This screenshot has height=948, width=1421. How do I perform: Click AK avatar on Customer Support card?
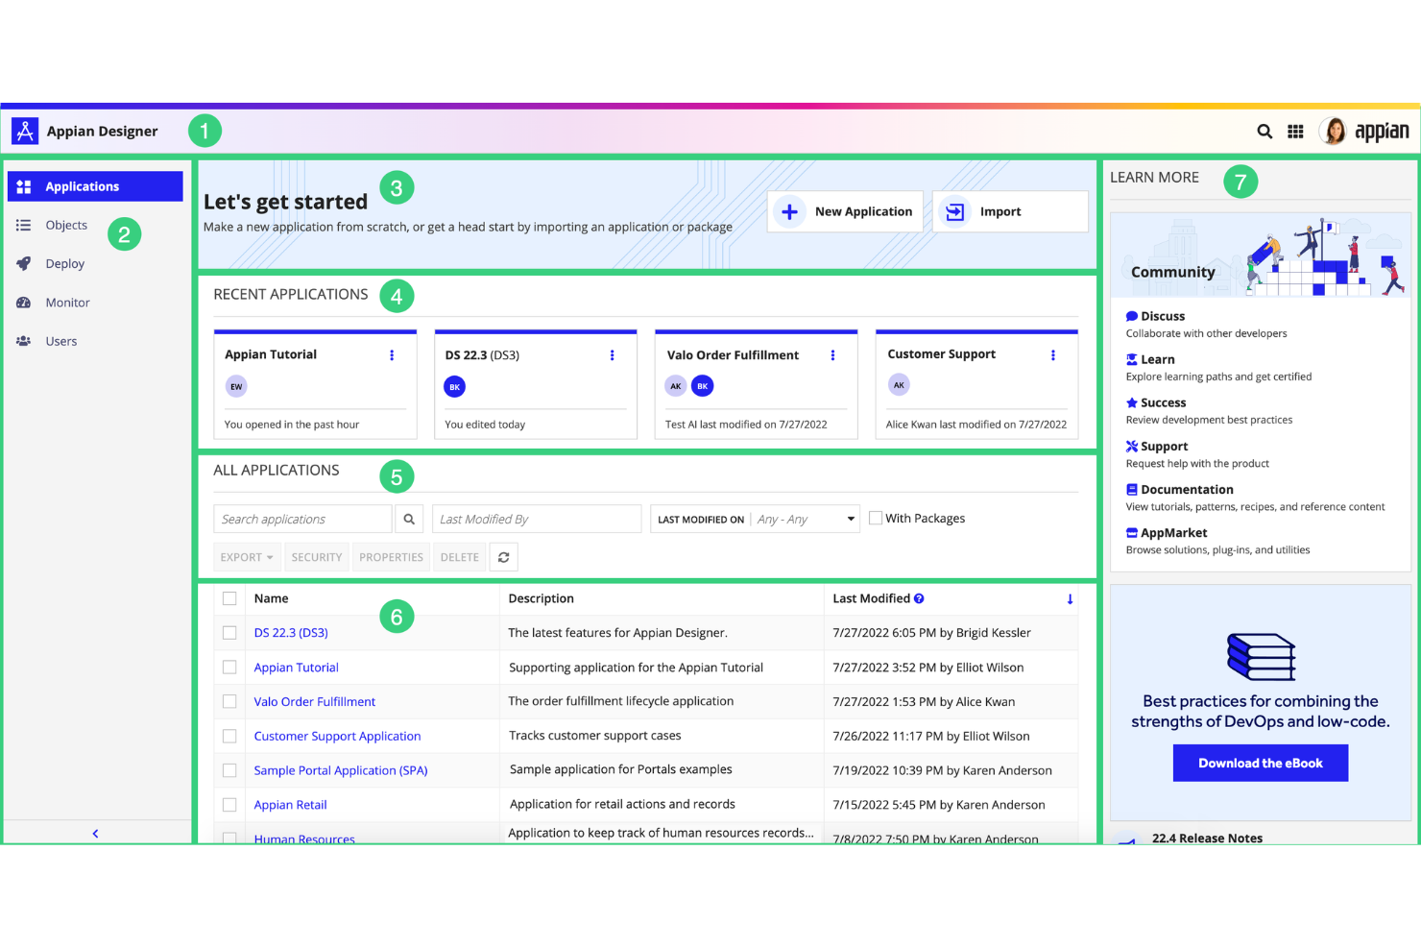899,385
